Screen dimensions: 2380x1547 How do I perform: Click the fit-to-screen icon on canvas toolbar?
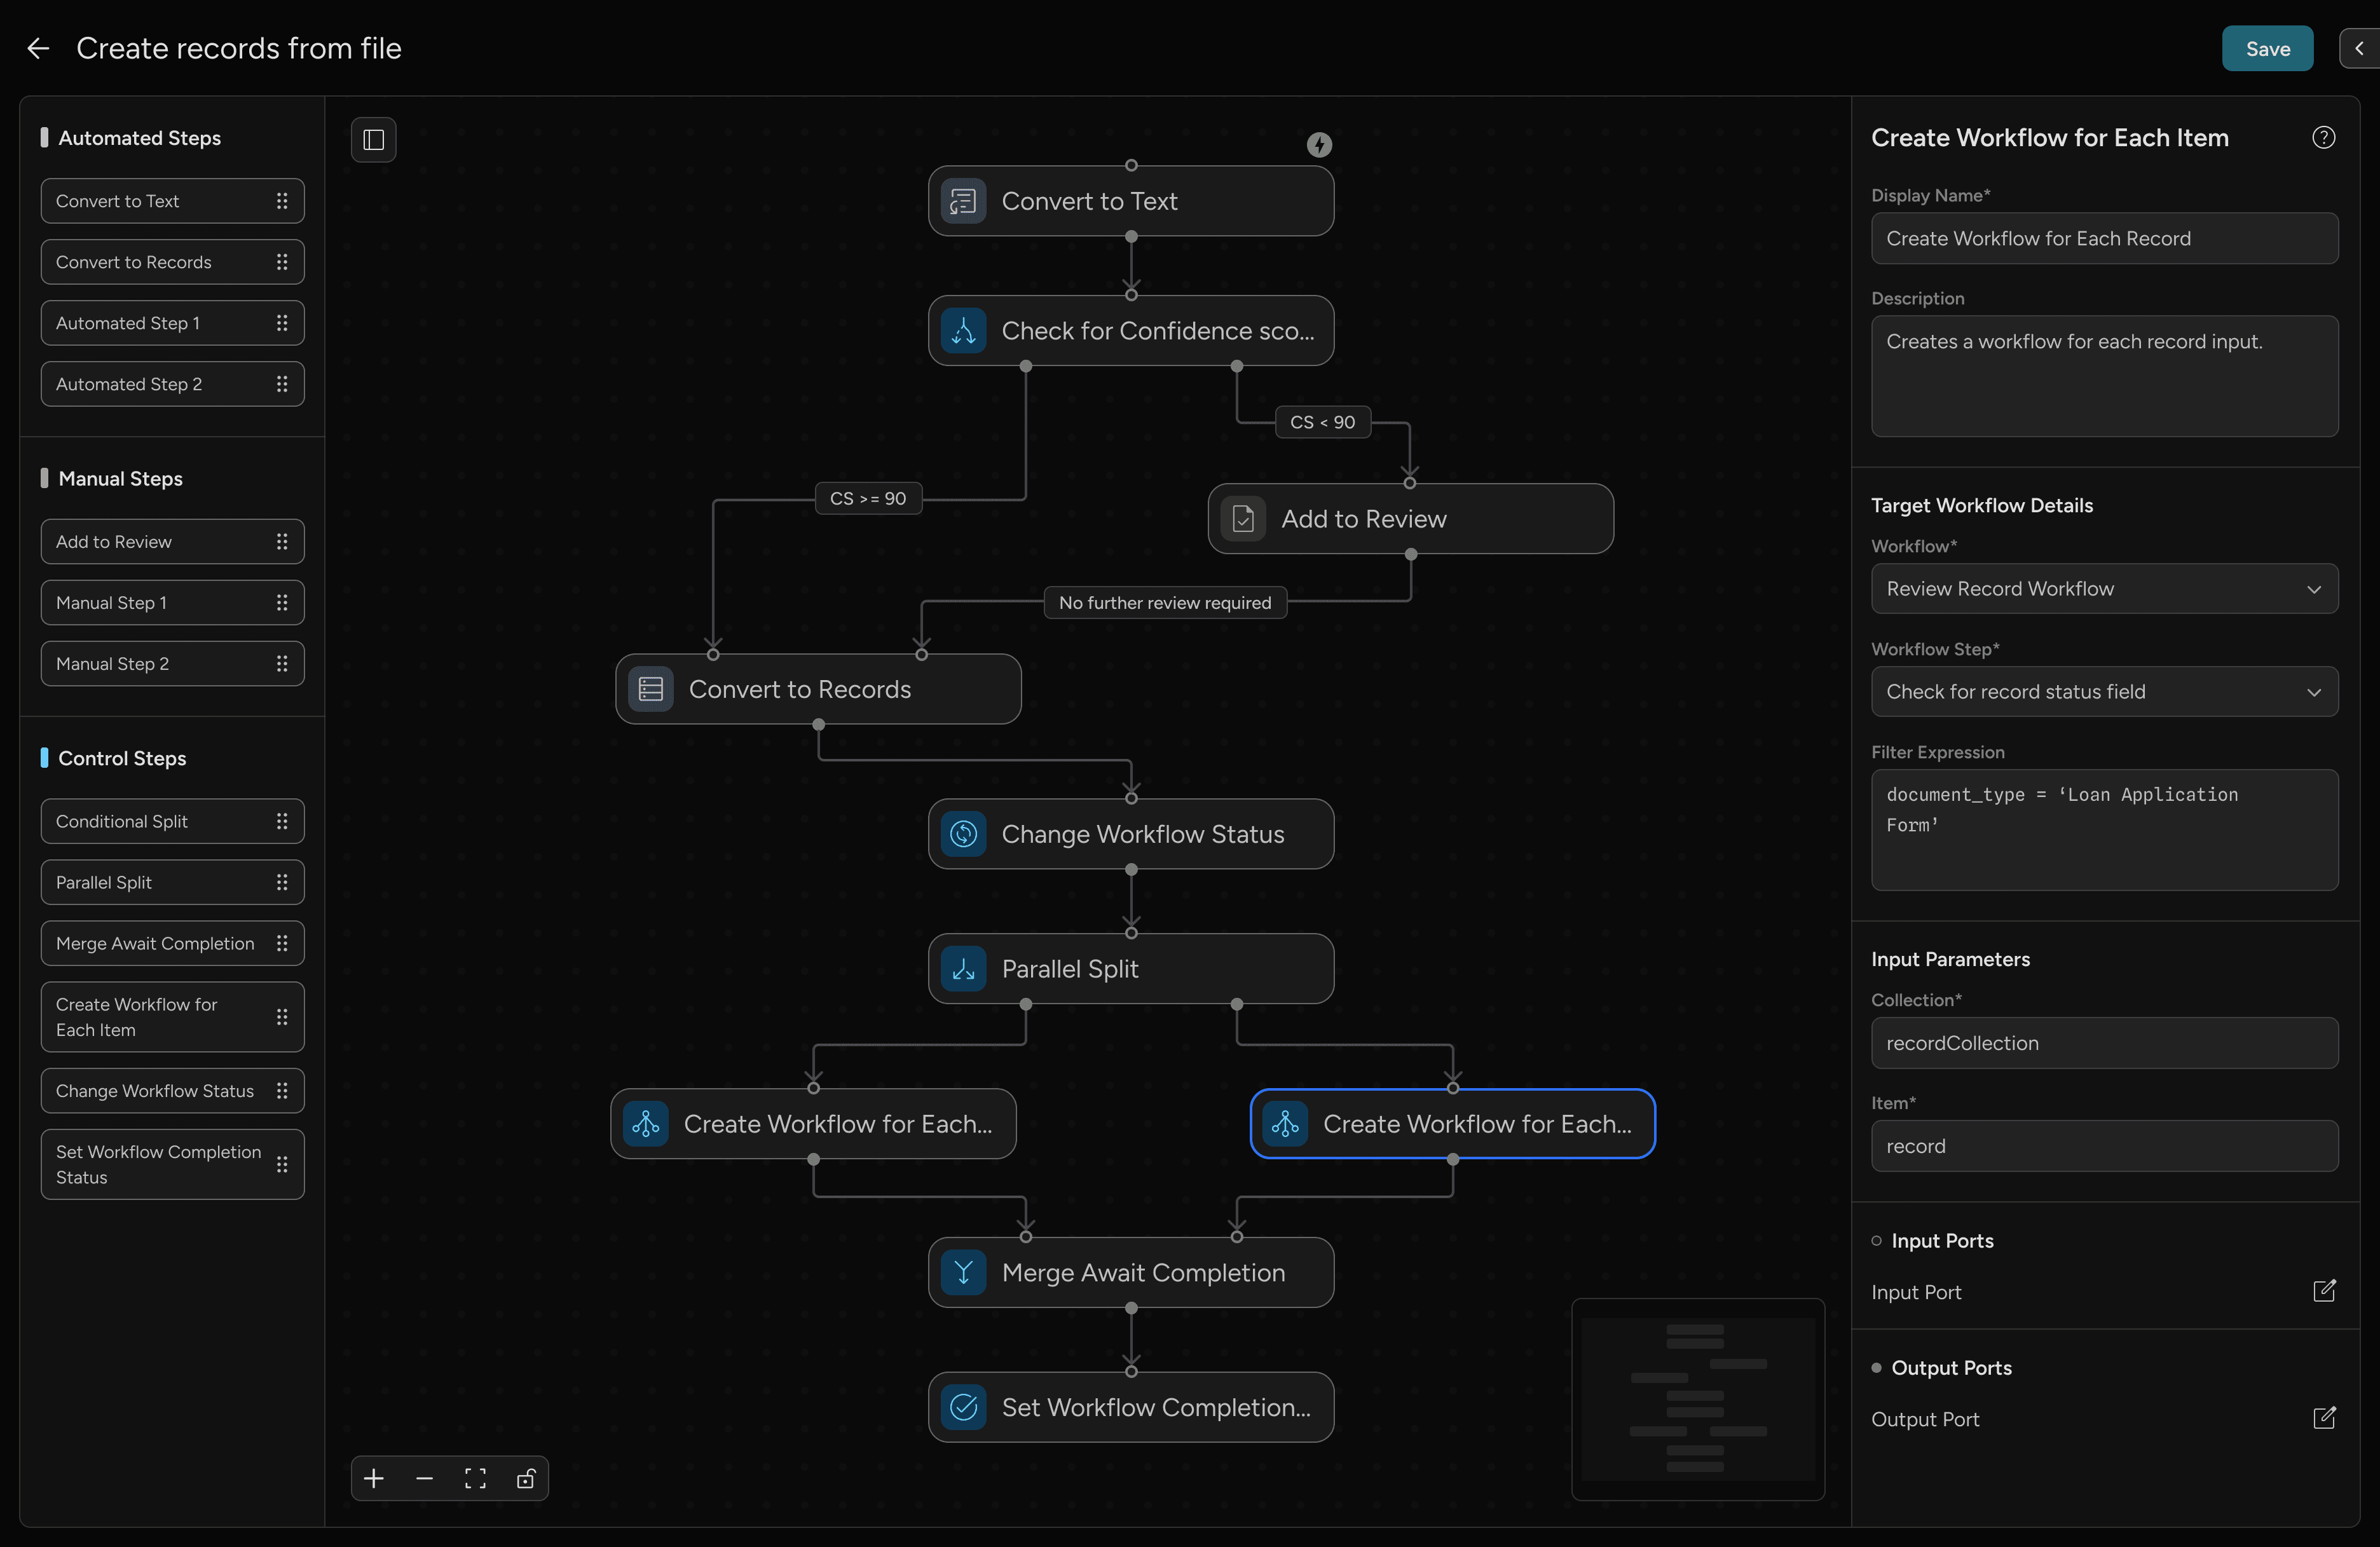point(475,1478)
